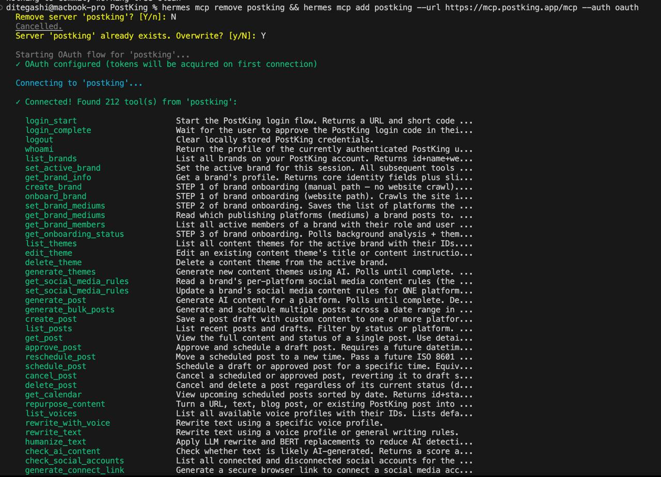Click the mcp.postking.app URL in the command
This screenshot has height=477, width=661.
[511, 7]
